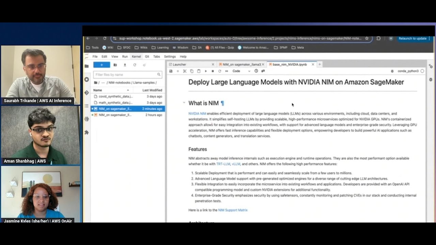Open the Property Inspector in the right sidebar
Viewport: 436px width, 245px height.
tap(431, 66)
